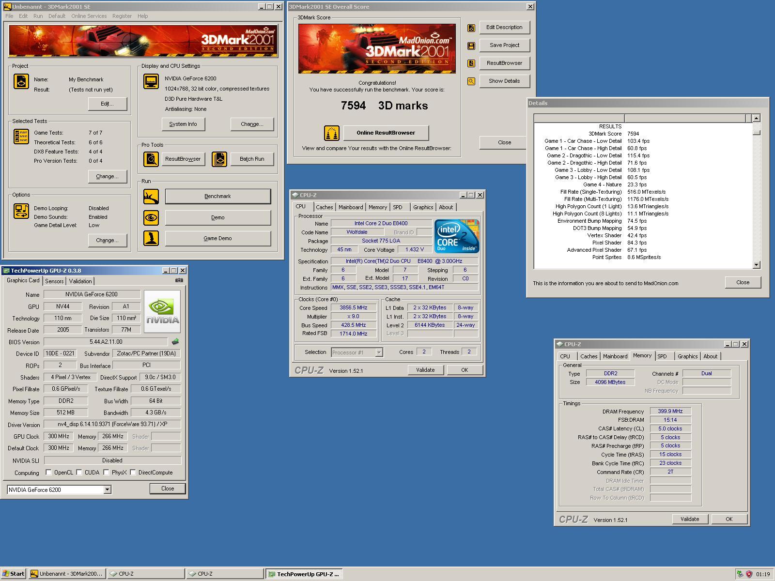Viewport: 775px width, 581px height.
Task: Click the Intel Core 2 Duo logo
Action: (x=457, y=236)
